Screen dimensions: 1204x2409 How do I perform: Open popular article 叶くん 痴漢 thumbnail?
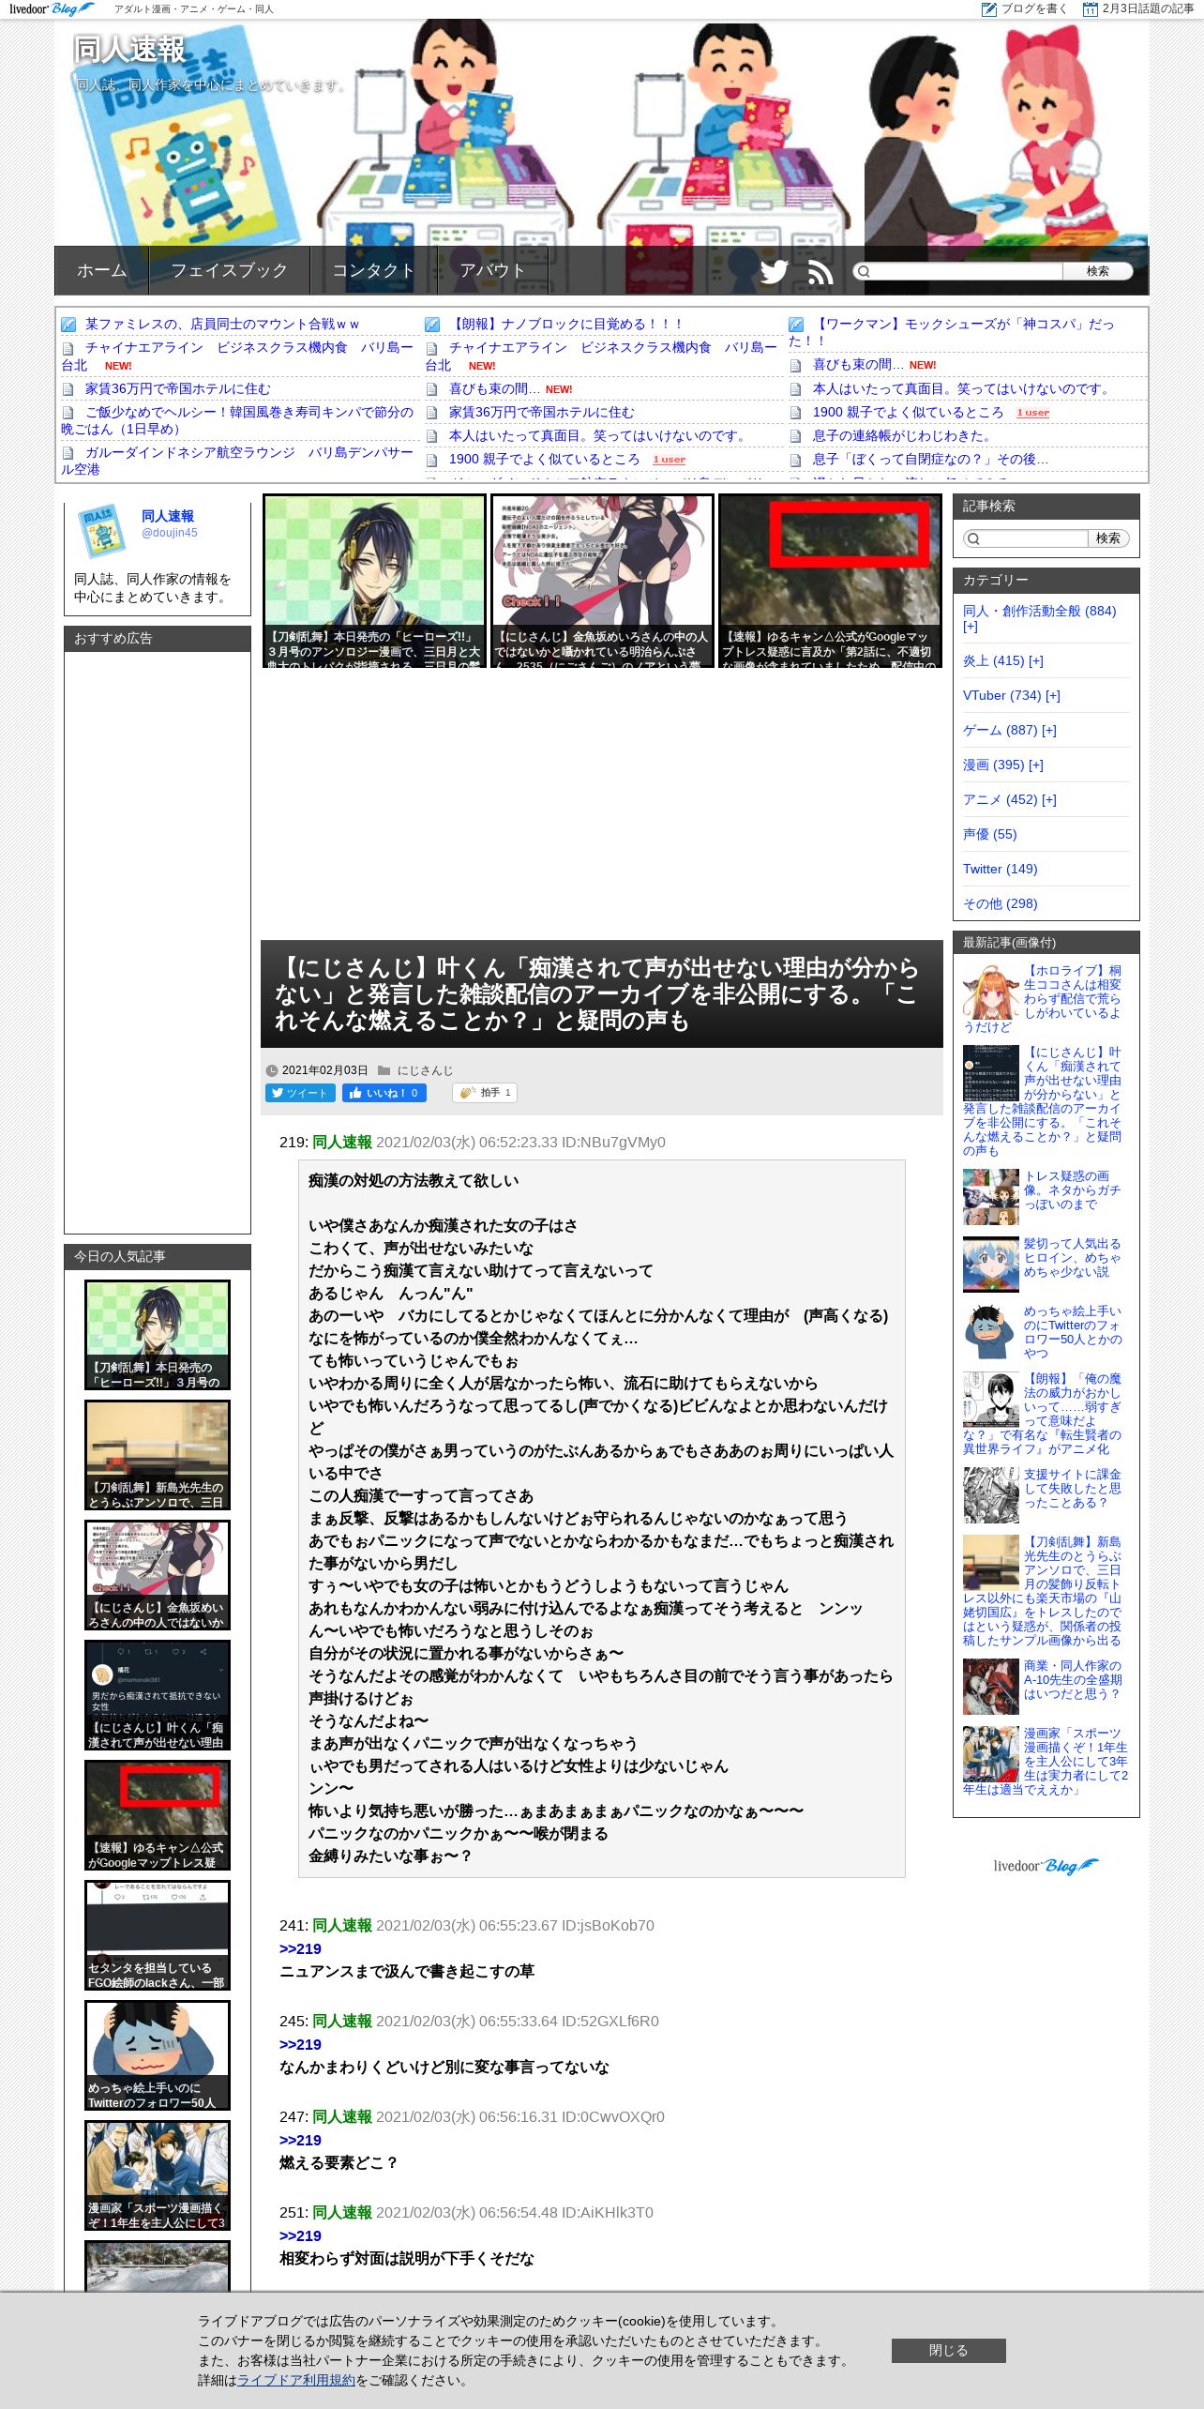pyautogui.click(x=158, y=1695)
